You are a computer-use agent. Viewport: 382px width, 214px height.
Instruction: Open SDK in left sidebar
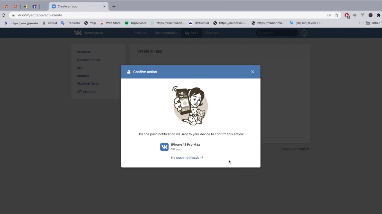[80, 68]
